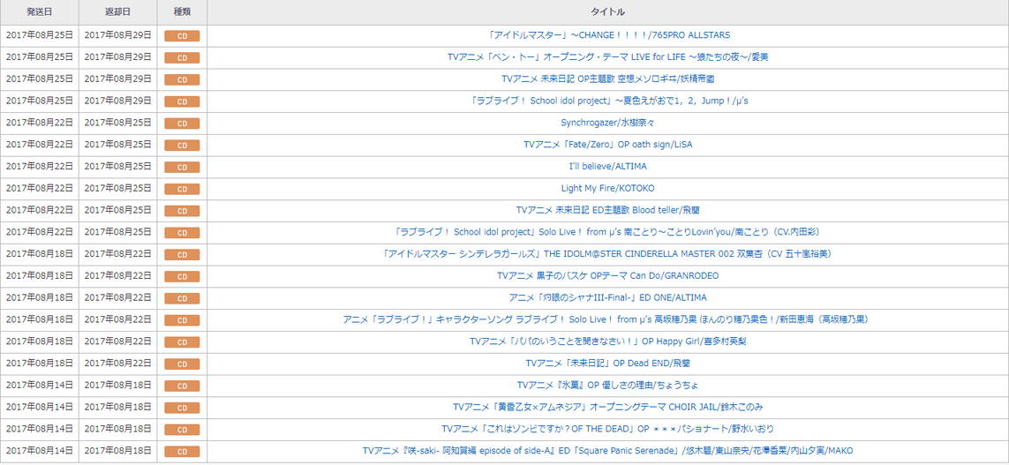Open the I'll believe/ALTIMA title link
The image size is (1009, 465).
click(607, 166)
